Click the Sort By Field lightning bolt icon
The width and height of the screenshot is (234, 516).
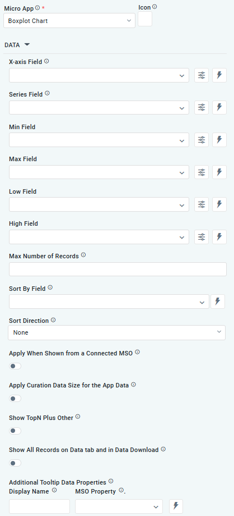click(218, 302)
